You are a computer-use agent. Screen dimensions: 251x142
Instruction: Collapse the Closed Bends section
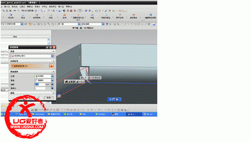point(53,61)
